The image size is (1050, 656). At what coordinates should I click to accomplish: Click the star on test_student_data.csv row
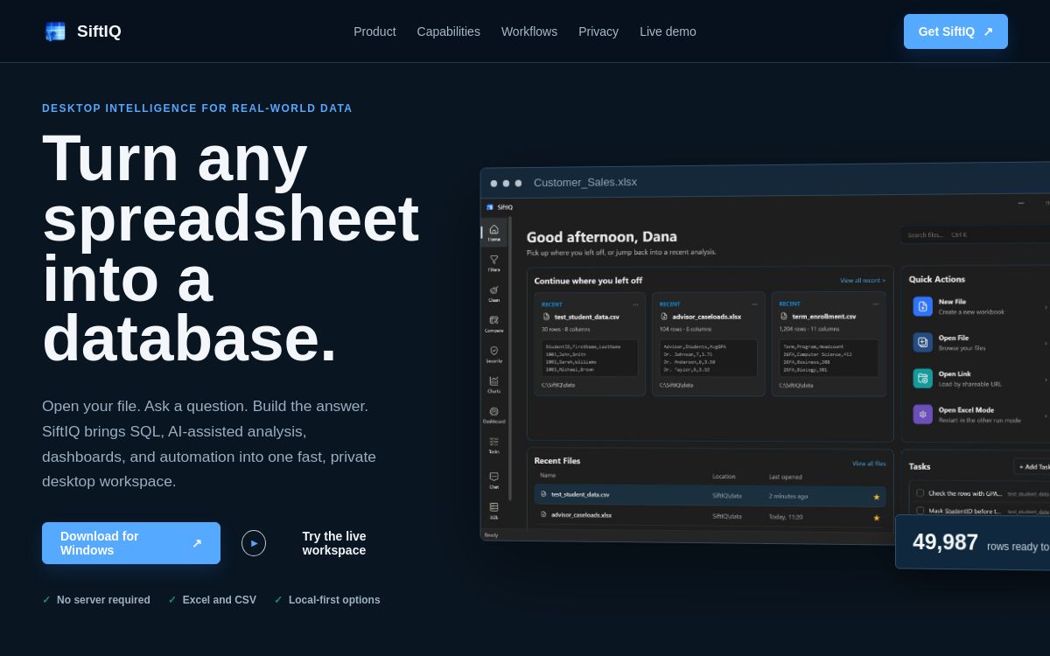pyautogui.click(x=877, y=497)
